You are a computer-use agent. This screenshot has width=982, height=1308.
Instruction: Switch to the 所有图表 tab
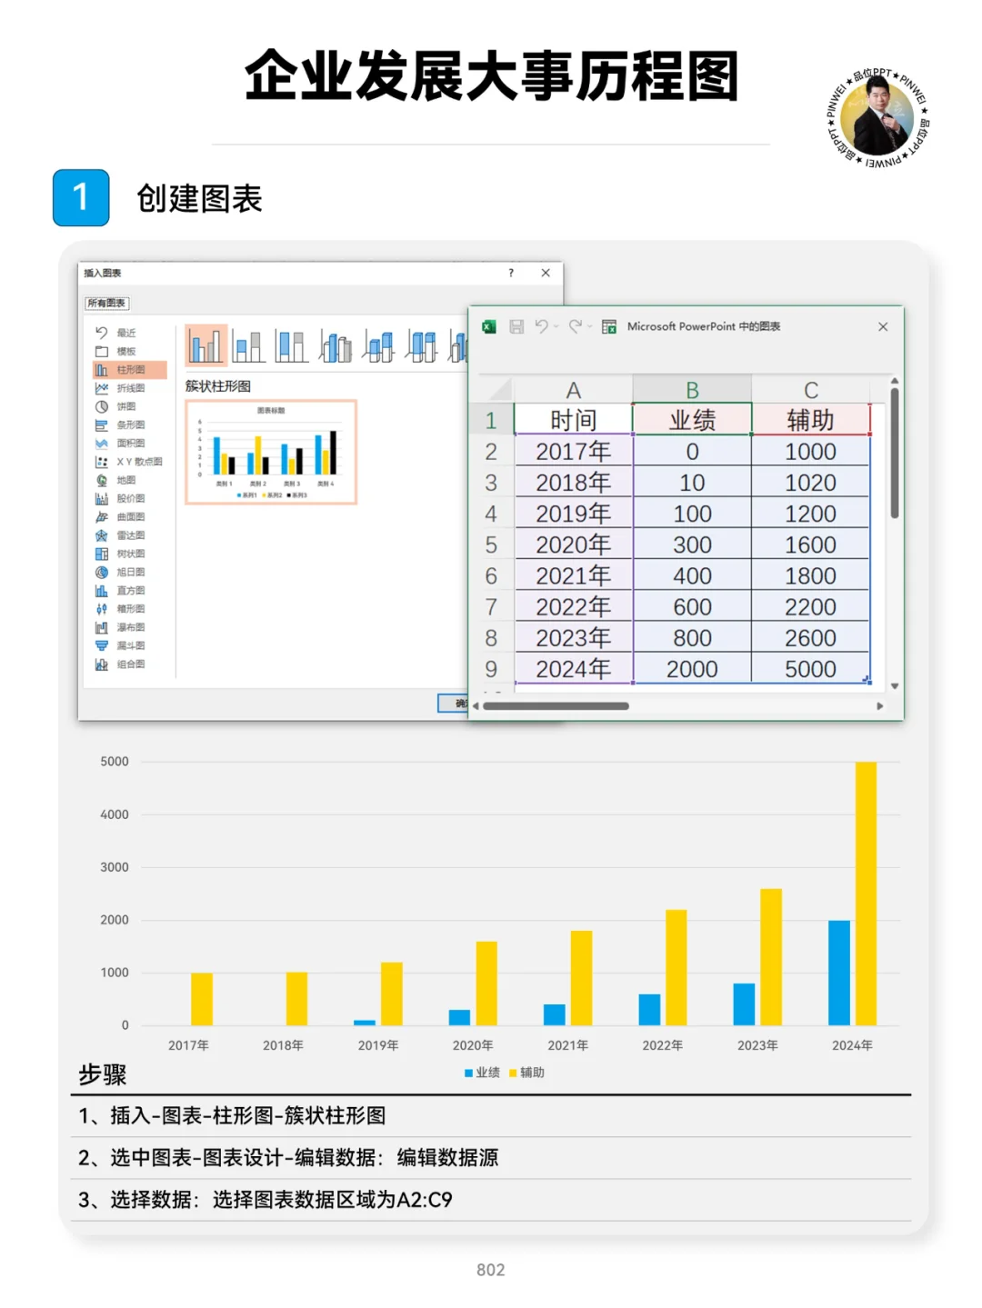(105, 303)
